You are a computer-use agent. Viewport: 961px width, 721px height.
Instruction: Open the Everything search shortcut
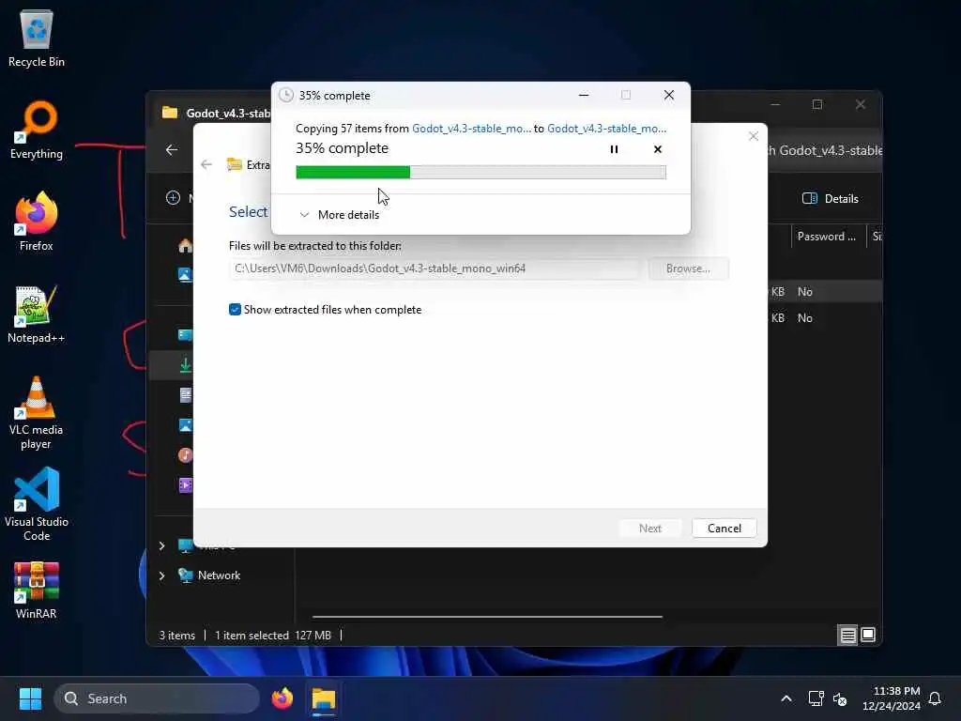37,130
